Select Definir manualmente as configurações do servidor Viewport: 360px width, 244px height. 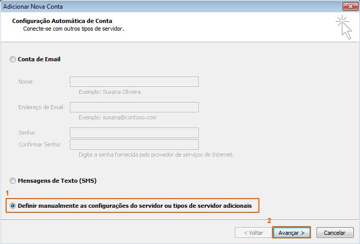tap(13, 206)
